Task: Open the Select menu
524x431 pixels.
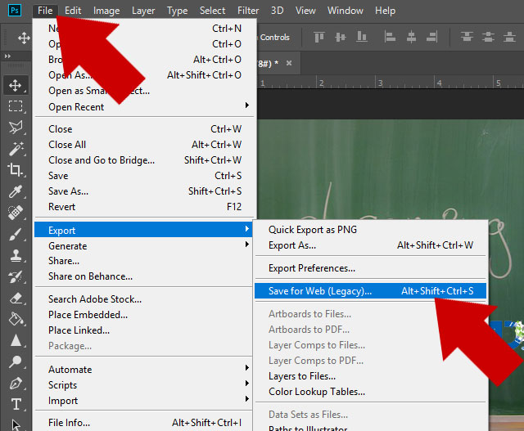Action: pos(212,11)
